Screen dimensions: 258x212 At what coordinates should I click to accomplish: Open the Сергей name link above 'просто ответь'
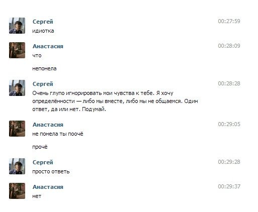(43, 162)
